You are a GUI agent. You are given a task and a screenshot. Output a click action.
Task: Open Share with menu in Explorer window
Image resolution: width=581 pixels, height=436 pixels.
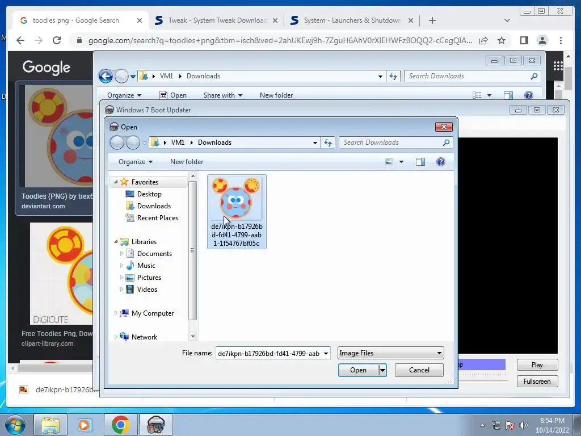pyautogui.click(x=222, y=95)
